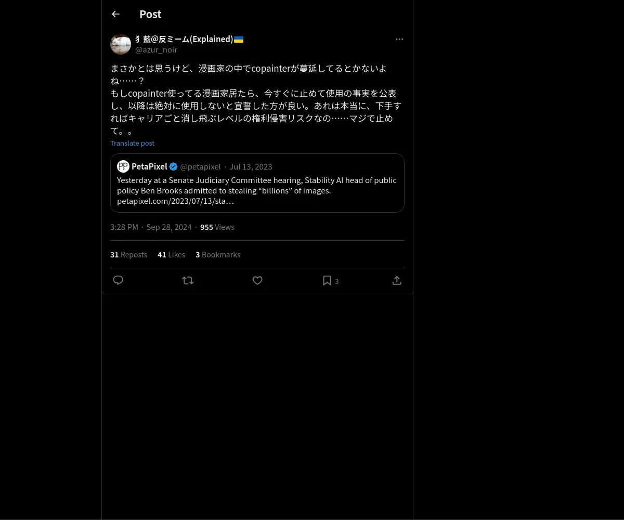This screenshot has width=624, height=520.
Task: Click the @petapixel handle
Action: tap(200, 166)
